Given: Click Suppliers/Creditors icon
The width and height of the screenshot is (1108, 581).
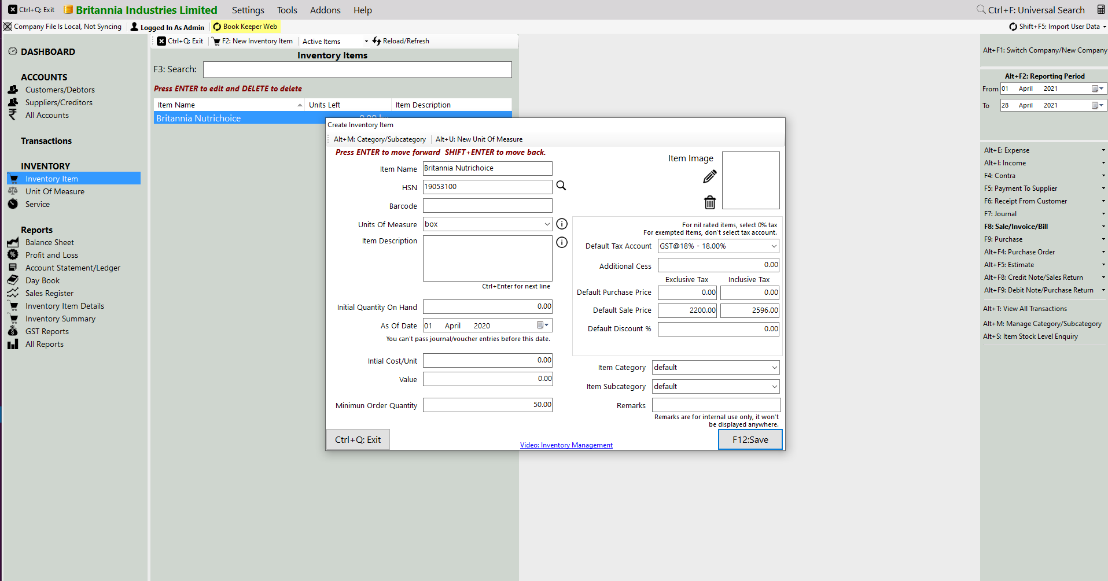Looking at the screenshot, I should (13, 102).
